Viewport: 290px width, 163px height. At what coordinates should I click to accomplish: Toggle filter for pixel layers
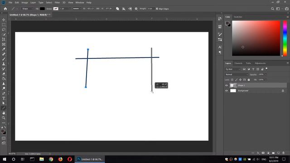click(x=244, y=69)
